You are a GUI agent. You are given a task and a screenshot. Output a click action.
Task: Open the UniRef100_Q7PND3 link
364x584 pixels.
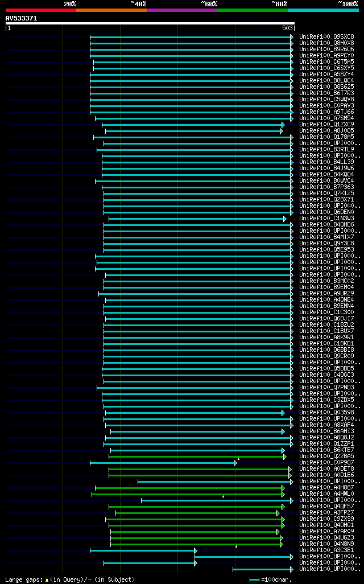click(x=327, y=388)
